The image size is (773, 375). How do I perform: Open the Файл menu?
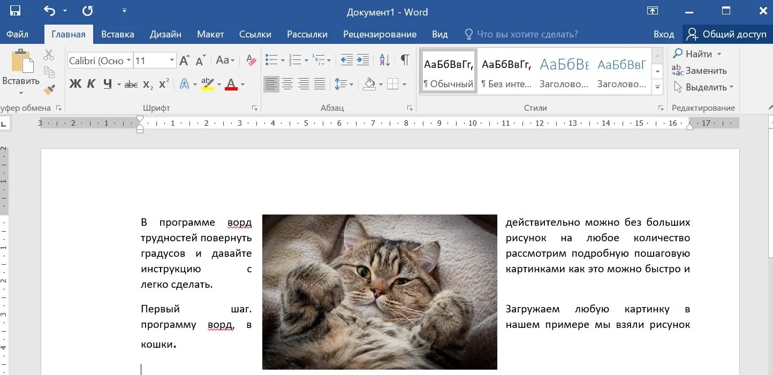pyautogui.click(x=18, y=34)
